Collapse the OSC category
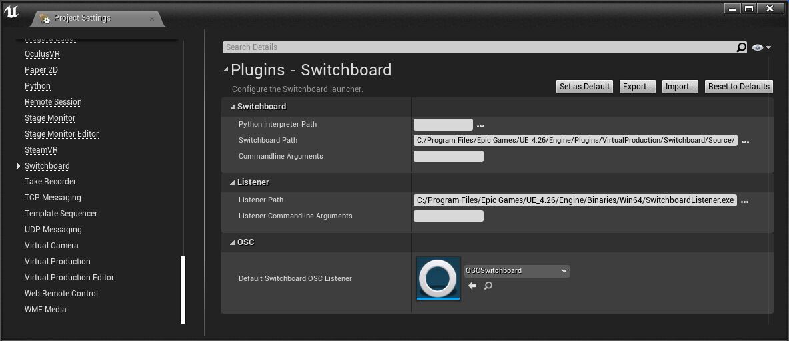The height and width of the screenshot is (341, 789). click(x=233, y=242)
